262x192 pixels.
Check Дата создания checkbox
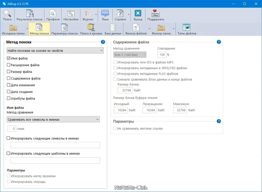[x=9, y=91]
